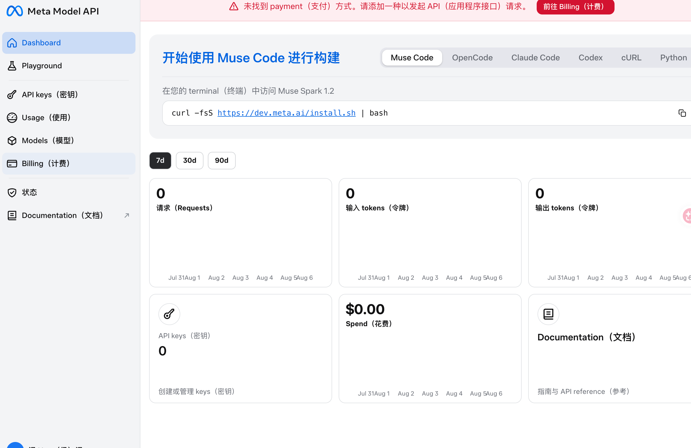691x448 pixels.
Task: Go to Billing from the red banner button
Action: [x=575, y=7]
